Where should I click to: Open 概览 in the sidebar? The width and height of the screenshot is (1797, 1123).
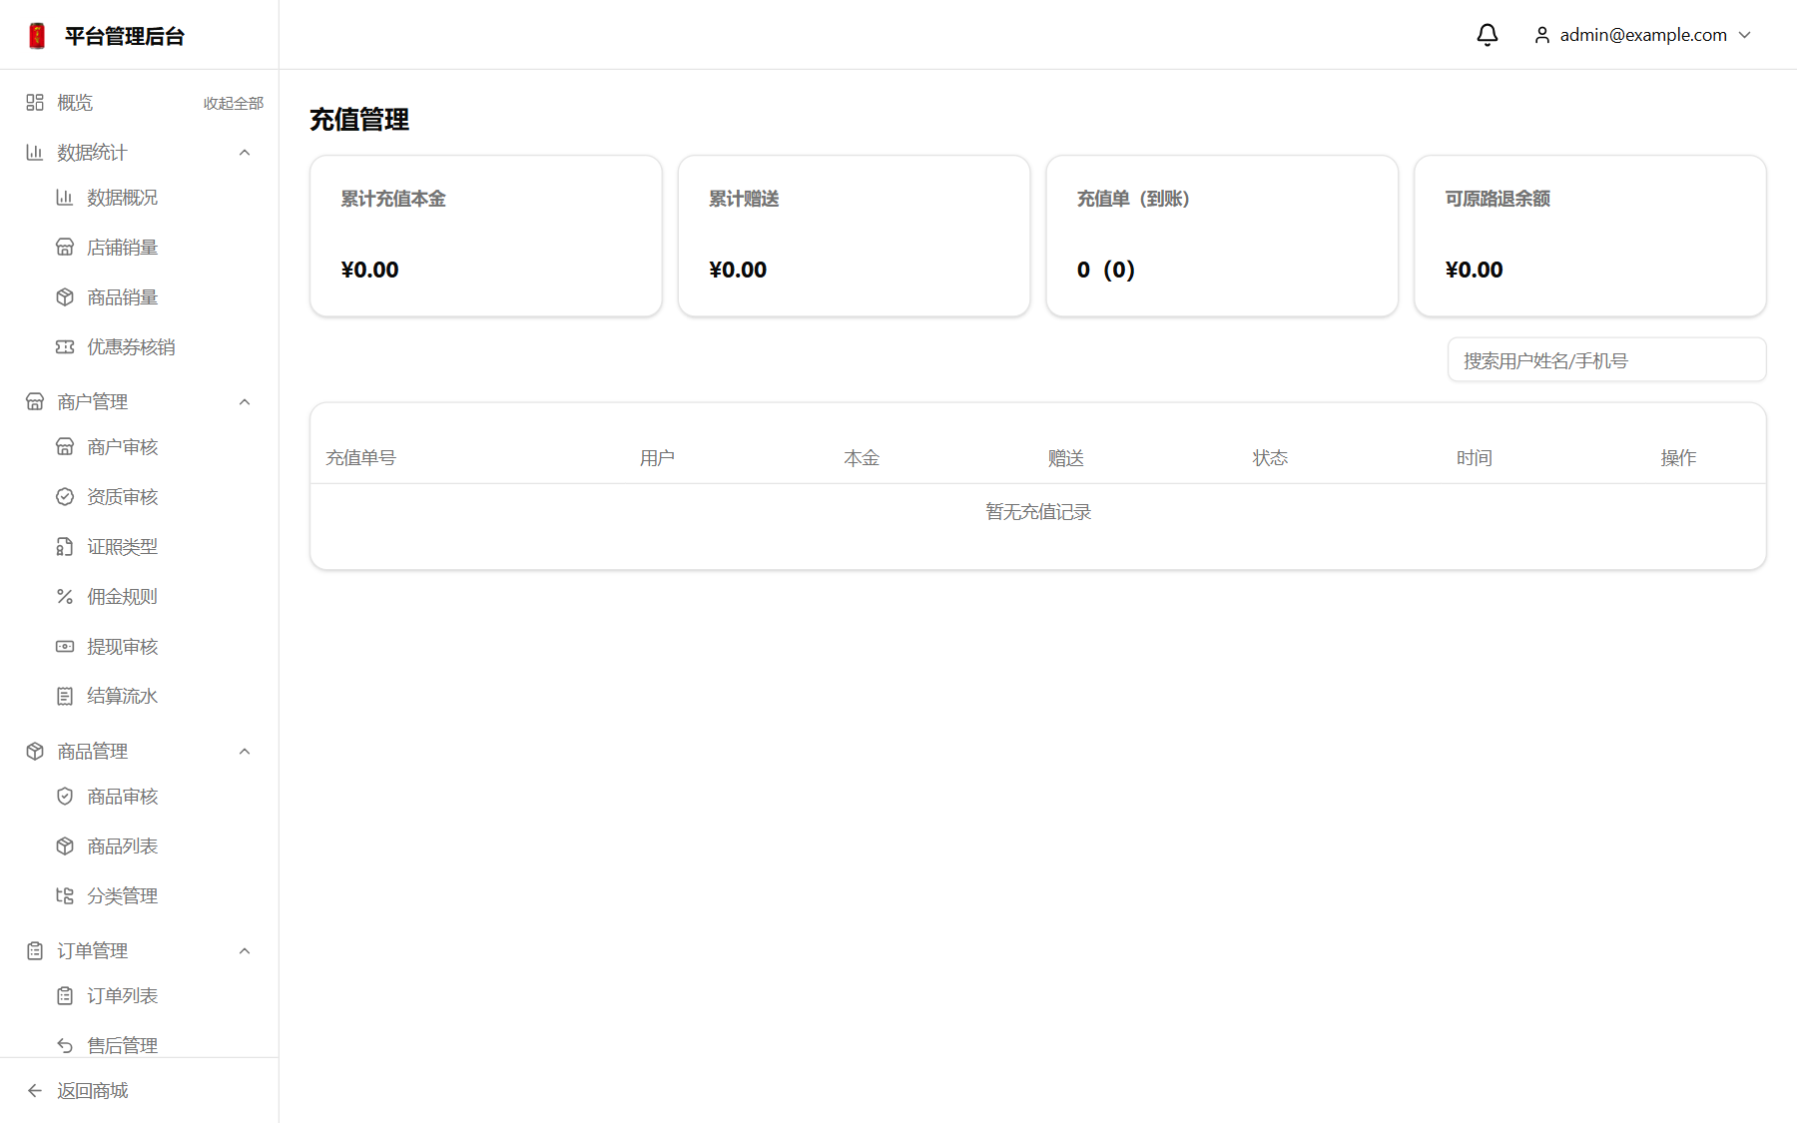point(75,102)
